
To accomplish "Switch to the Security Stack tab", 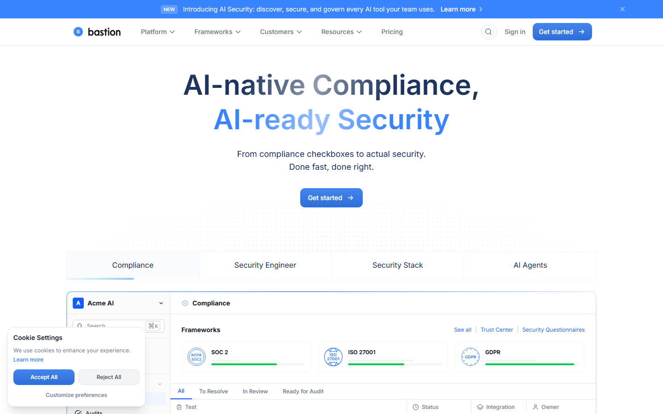I will 398,265.
